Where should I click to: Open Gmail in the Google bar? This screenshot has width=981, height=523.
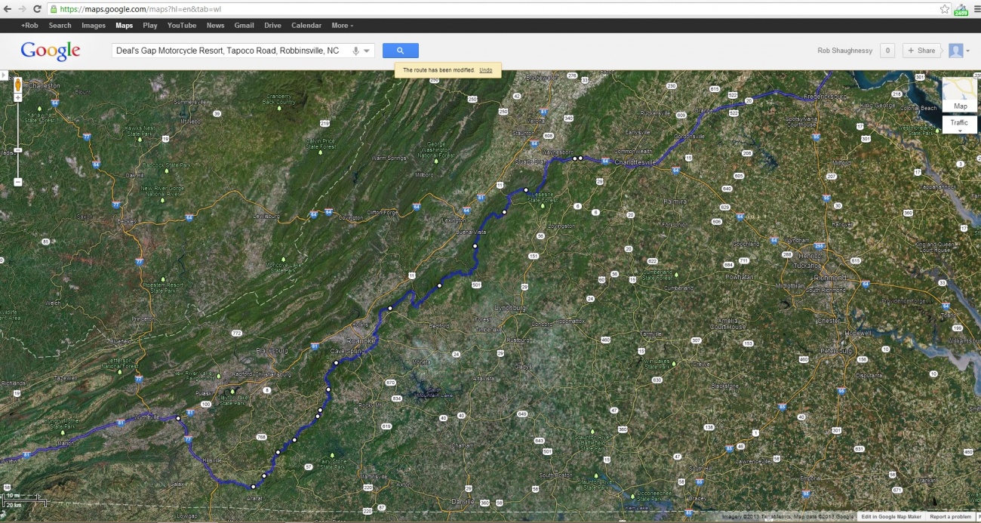(x=244, y=26)
